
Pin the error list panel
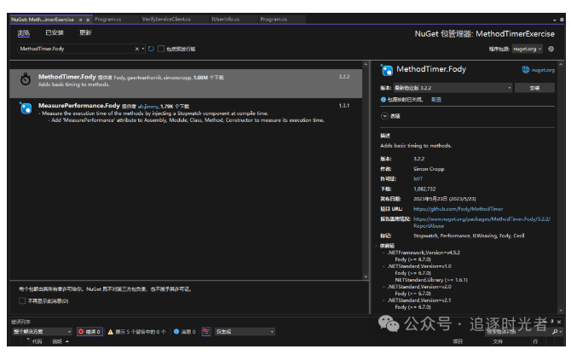[552, 321]
